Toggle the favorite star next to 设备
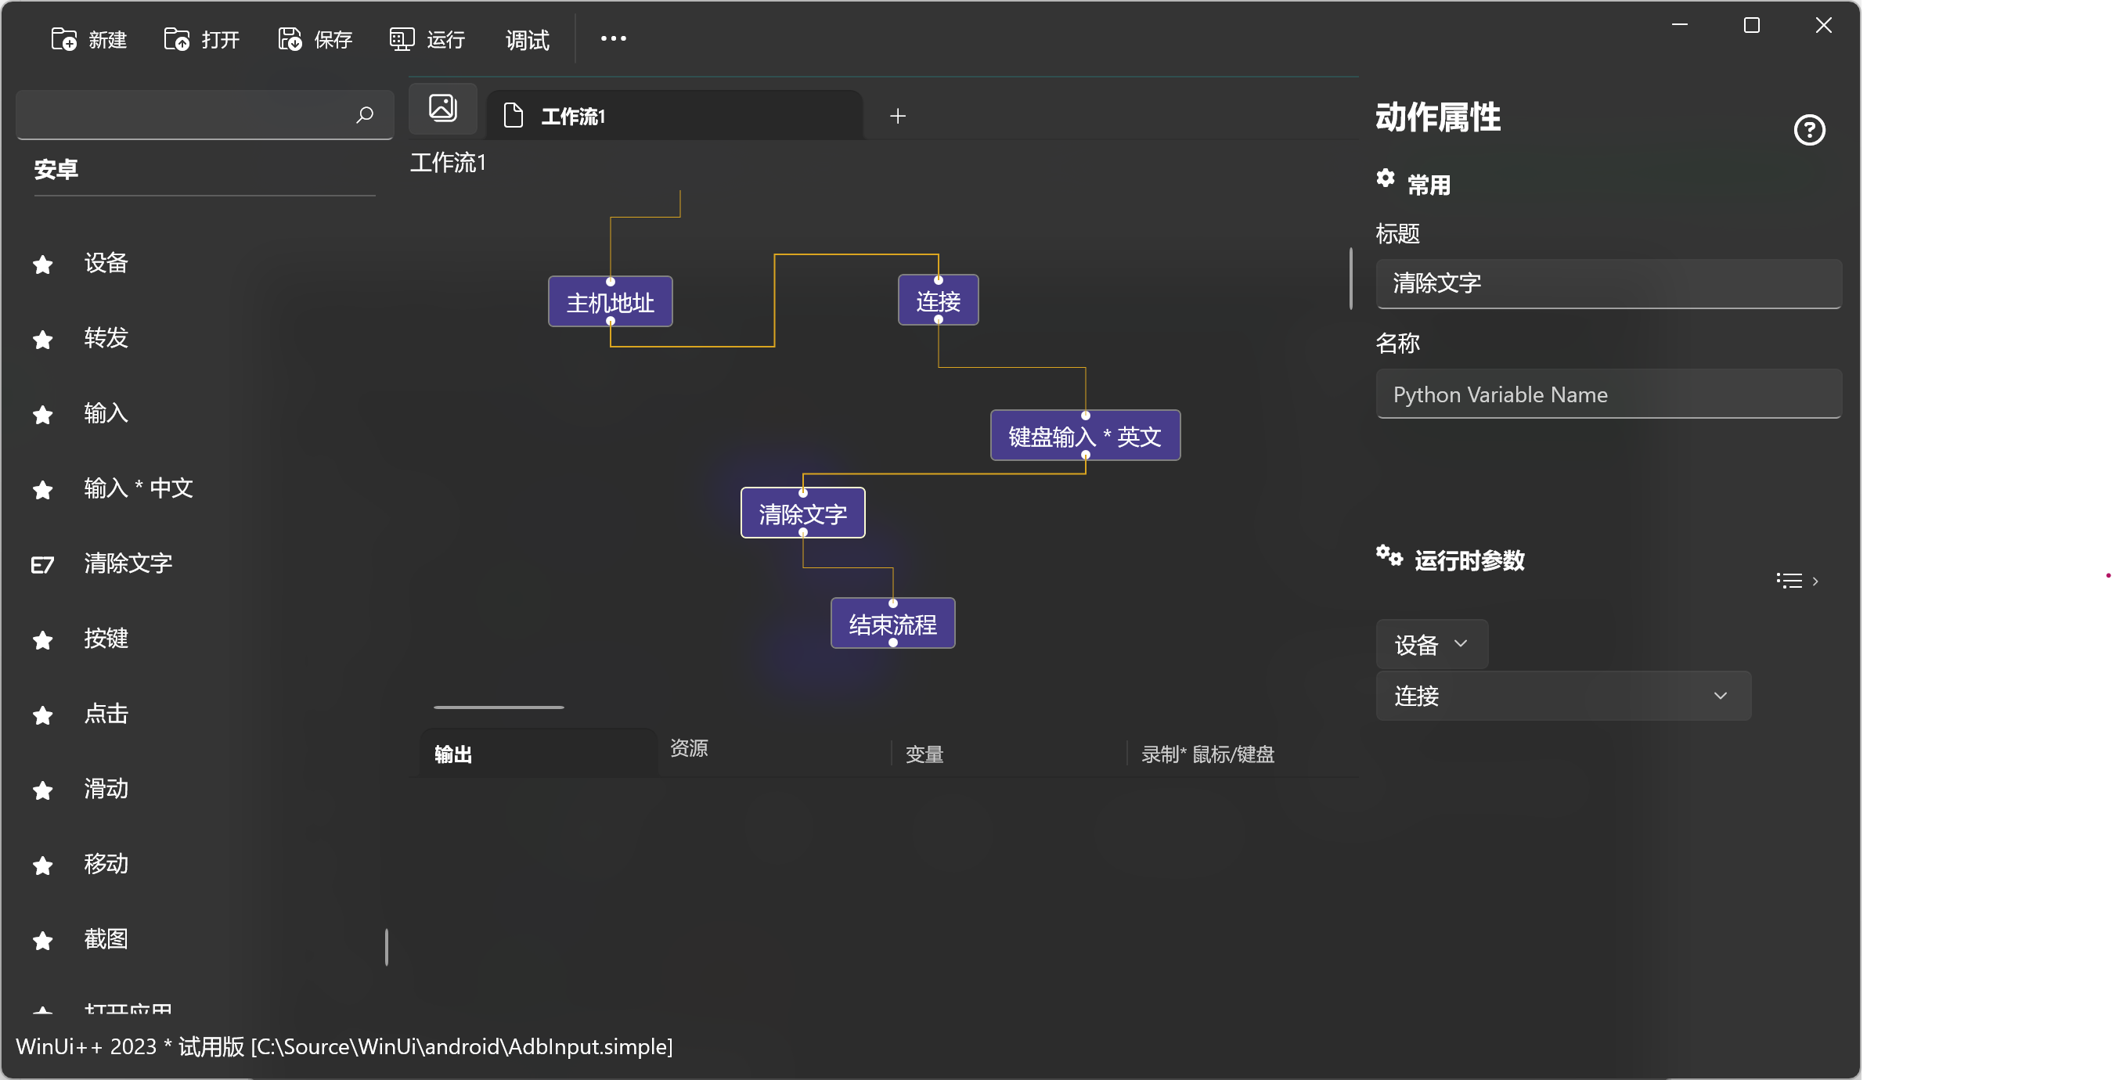2112x1080 pixels. point(42,264)
